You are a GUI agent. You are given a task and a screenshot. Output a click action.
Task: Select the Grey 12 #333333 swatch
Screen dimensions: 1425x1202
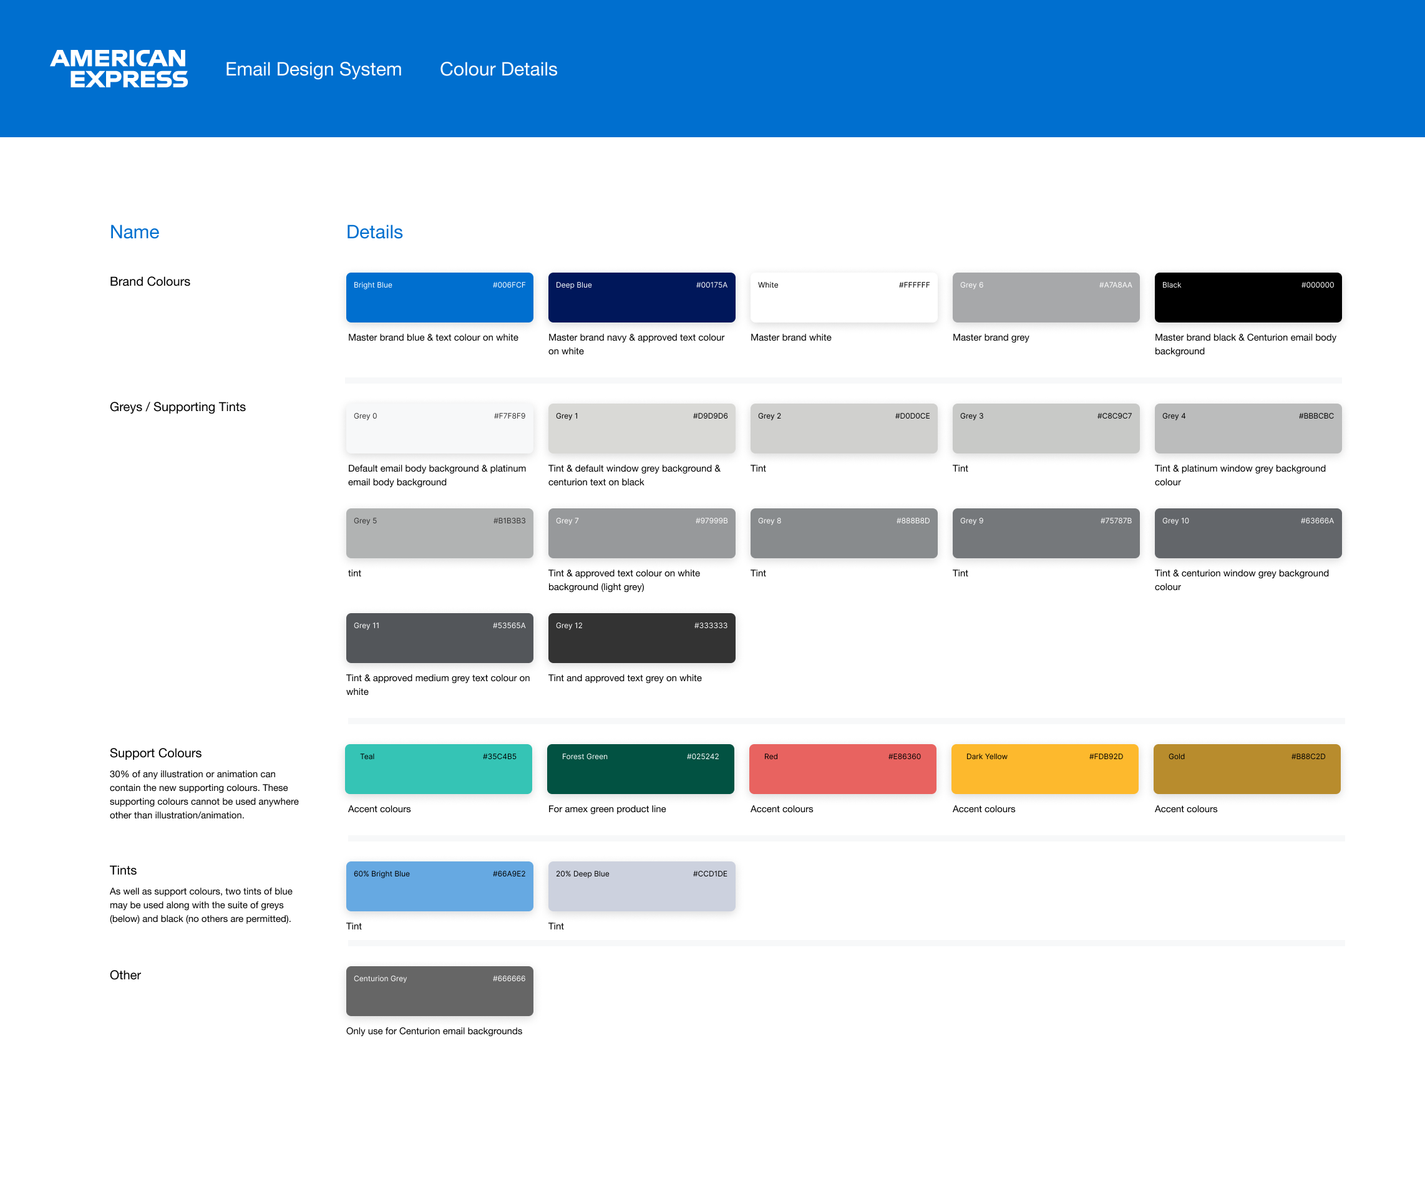(x=641, y=639)
